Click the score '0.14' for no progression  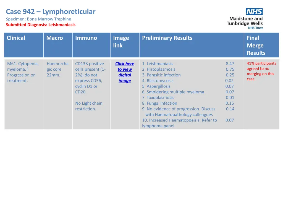click(230, 109)
